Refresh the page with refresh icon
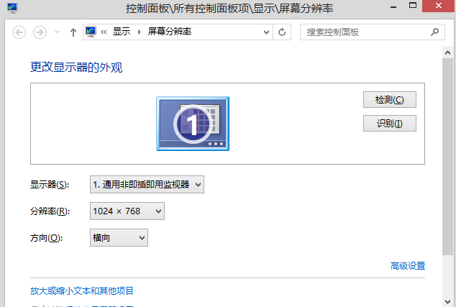 (282, 32)
